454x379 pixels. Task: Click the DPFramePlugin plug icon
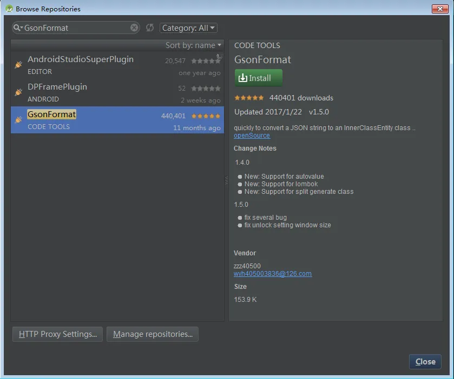pyautogui.click(x=18, y=92)
